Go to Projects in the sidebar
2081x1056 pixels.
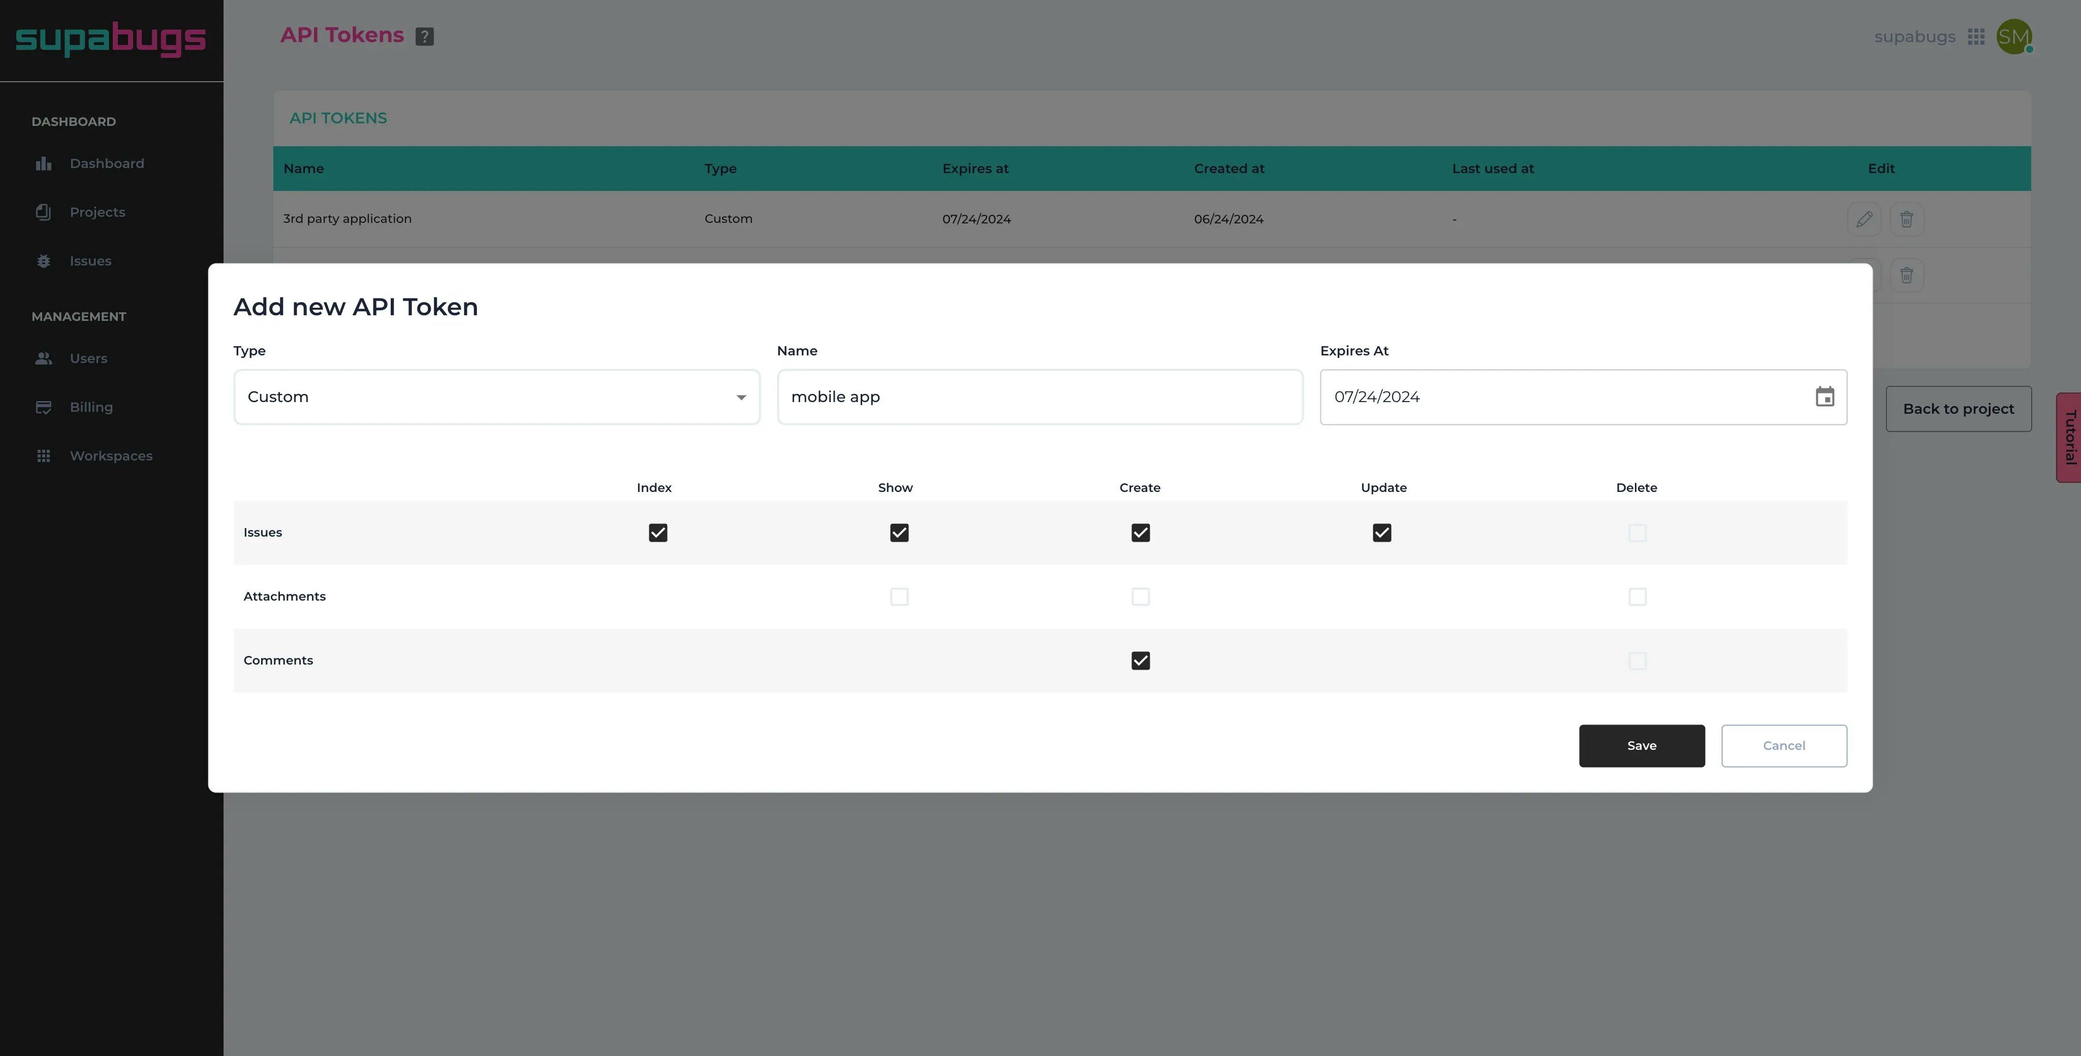coord(97,212)
